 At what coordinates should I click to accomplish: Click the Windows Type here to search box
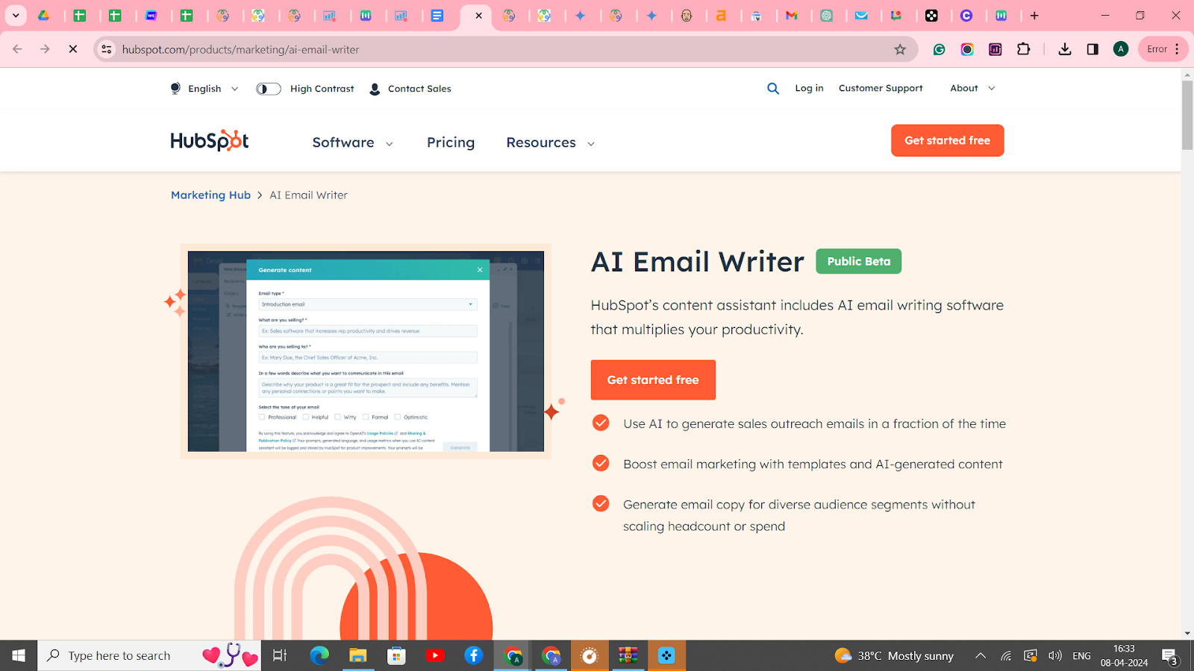(149, 655)
